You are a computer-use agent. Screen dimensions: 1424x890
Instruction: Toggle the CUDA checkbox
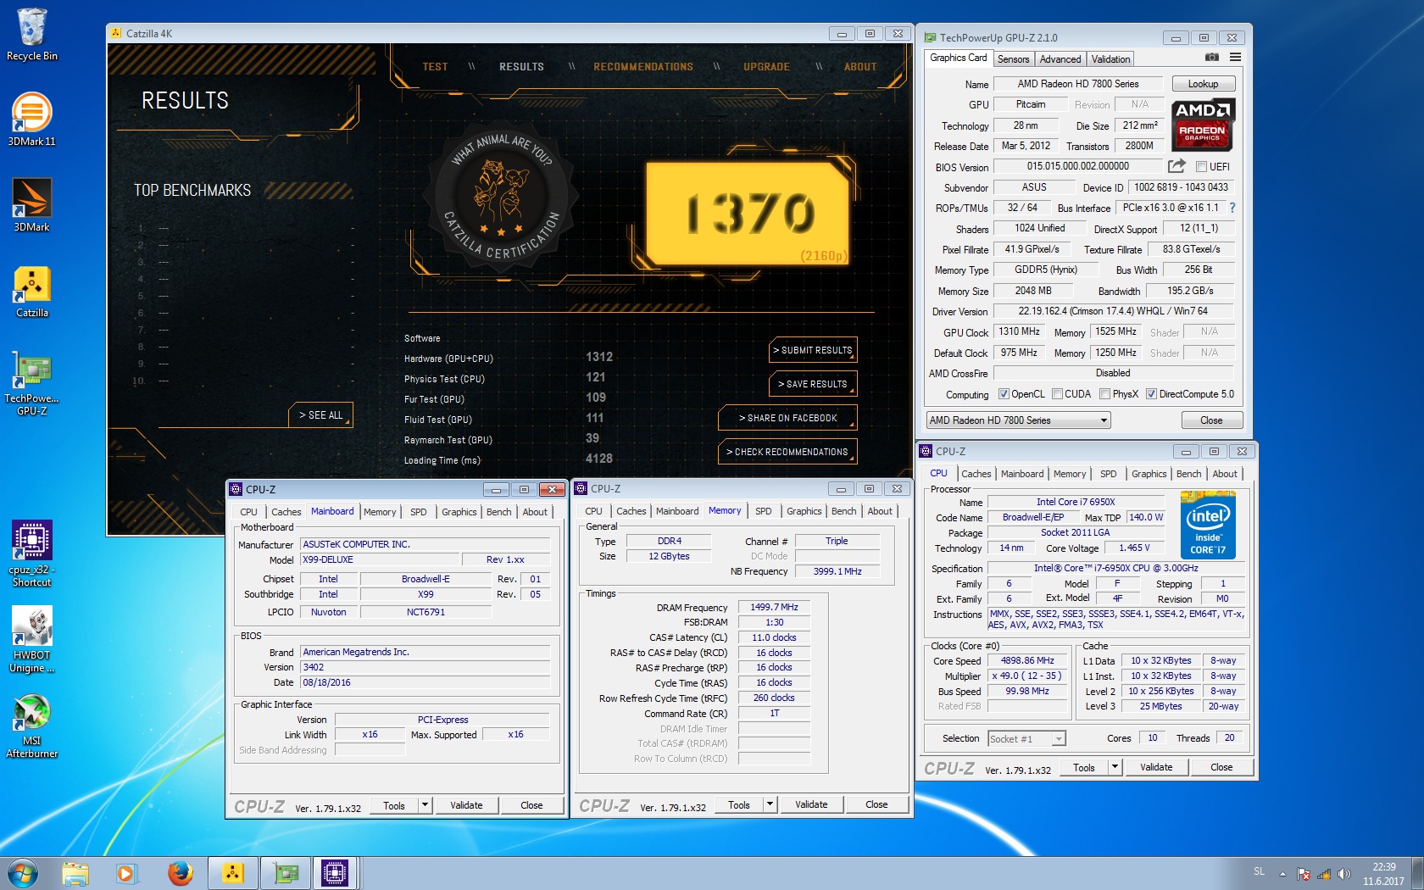click(1057, 394)
